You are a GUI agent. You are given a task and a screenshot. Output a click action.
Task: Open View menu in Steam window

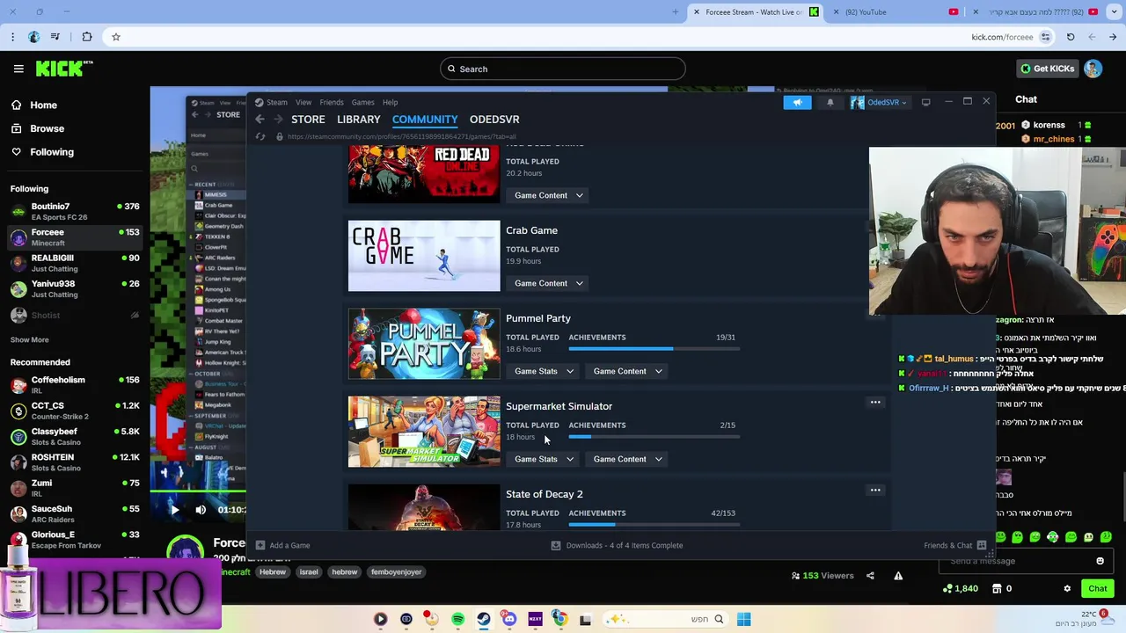(303, 103)
